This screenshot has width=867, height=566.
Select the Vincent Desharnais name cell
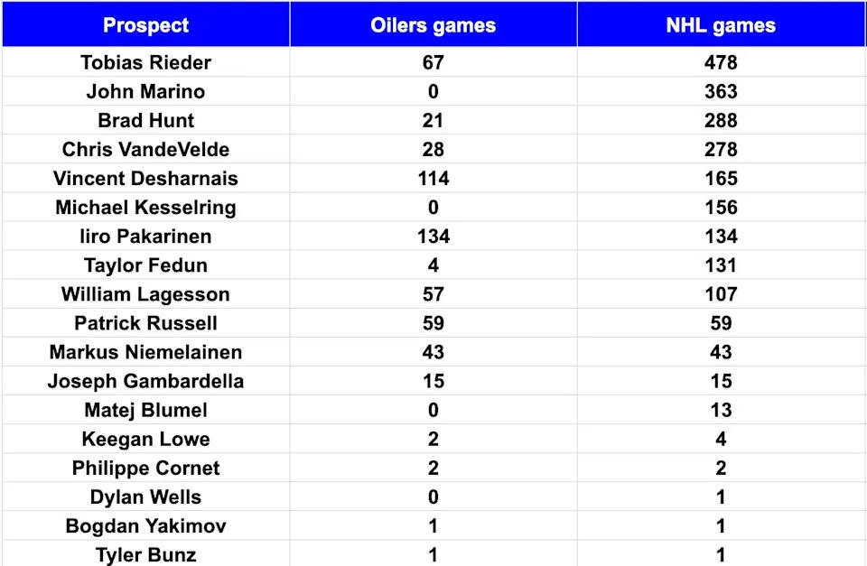[145, 178]
